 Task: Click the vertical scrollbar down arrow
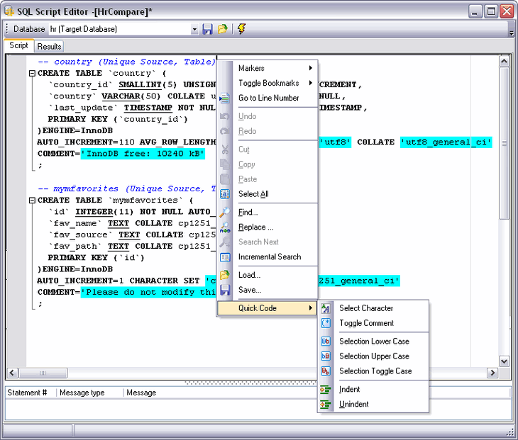pos(504,361)
